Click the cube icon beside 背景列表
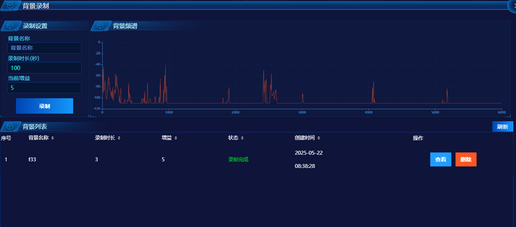This screenshot has height=227, width=516. point(10,126)
